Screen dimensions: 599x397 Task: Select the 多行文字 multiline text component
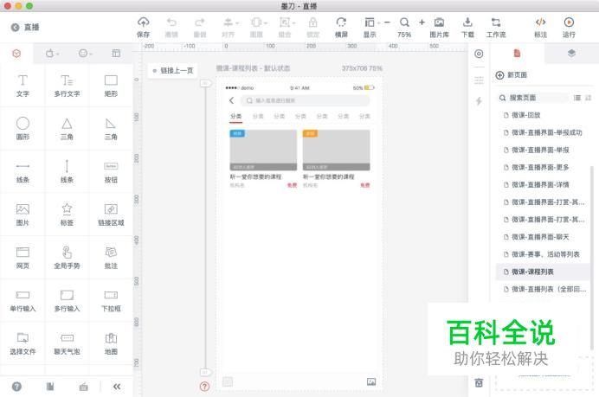[x=67, y=86]
